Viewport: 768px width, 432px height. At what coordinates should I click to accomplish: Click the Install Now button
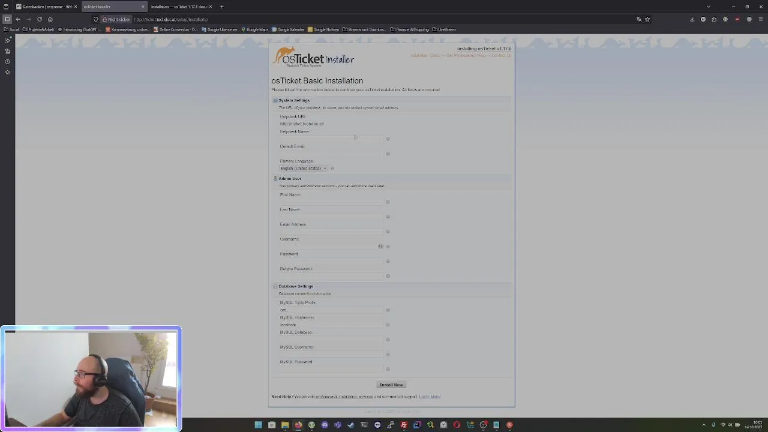click(391, 385)
